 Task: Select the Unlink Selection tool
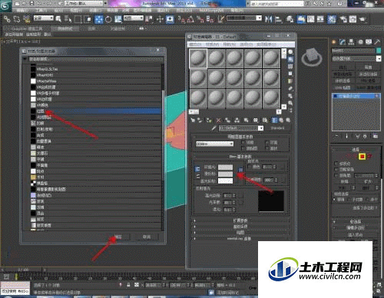[x=17, y=19]
